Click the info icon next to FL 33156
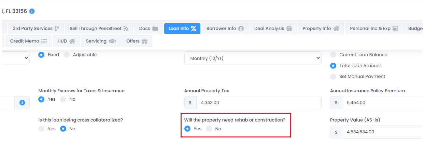The width and height of the screenshot is (439, 147). pyautogui.click(x=32, y=11)
